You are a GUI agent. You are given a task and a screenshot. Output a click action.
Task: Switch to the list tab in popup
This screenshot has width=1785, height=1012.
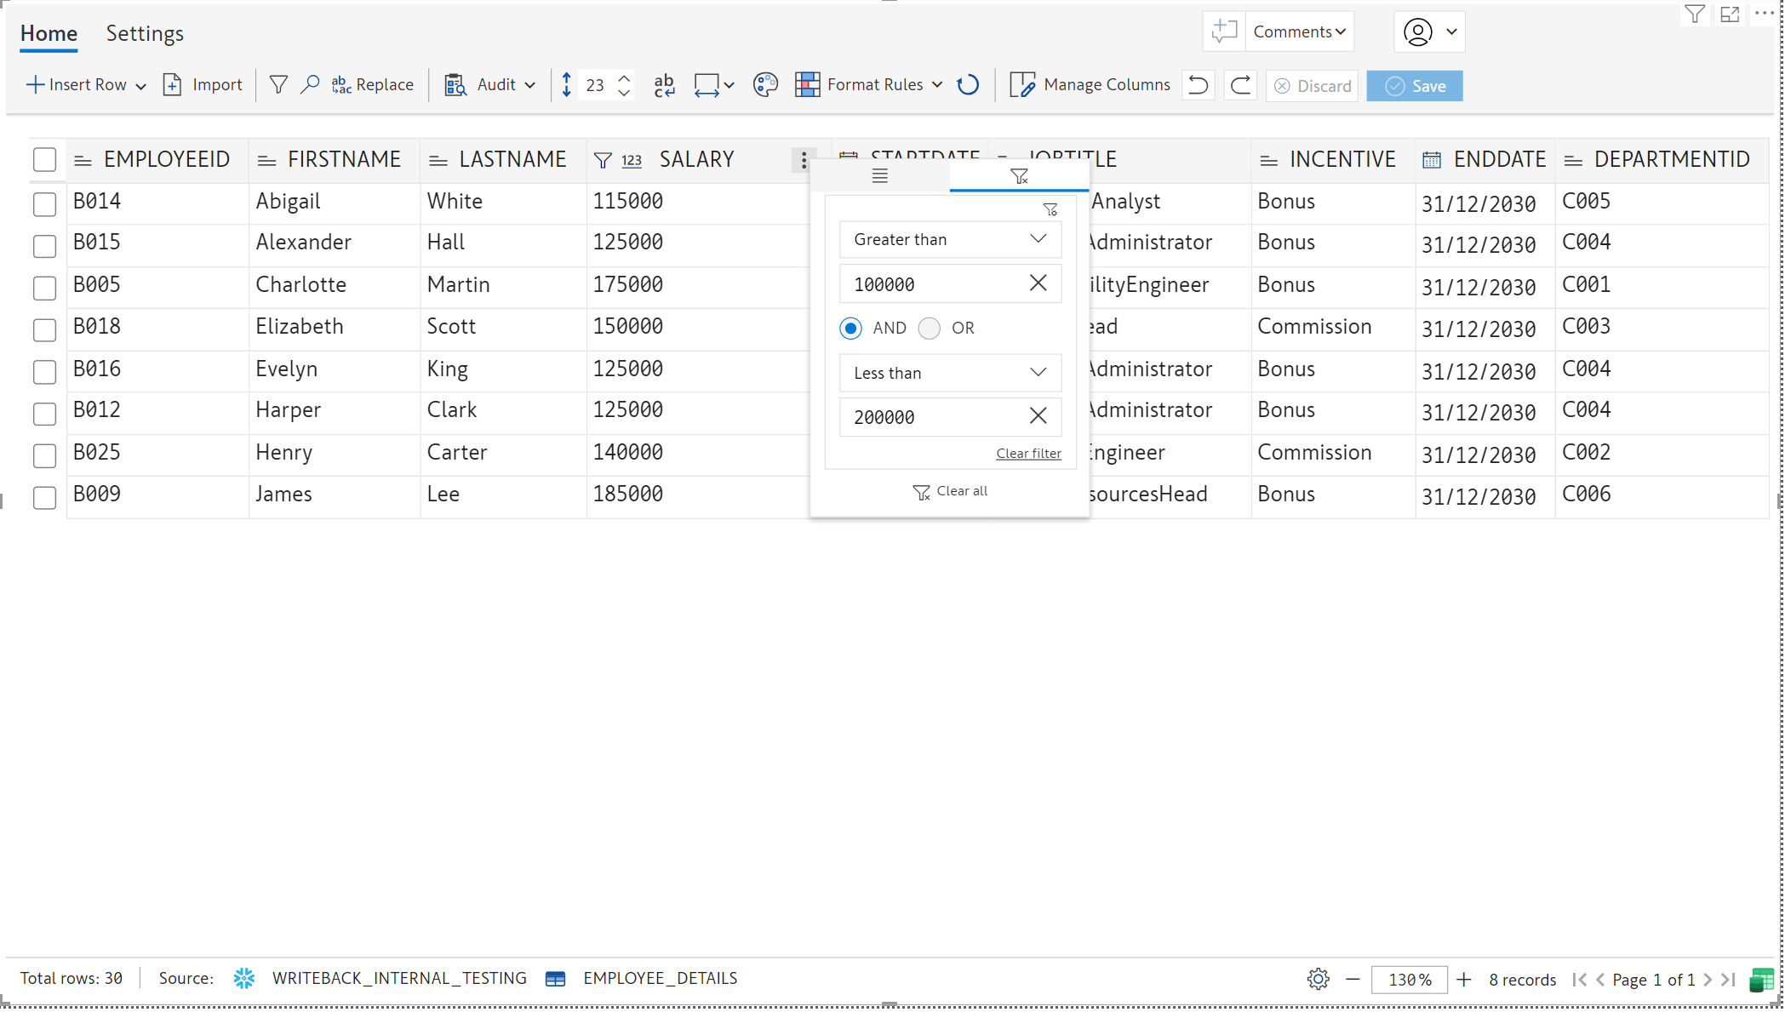879,176
